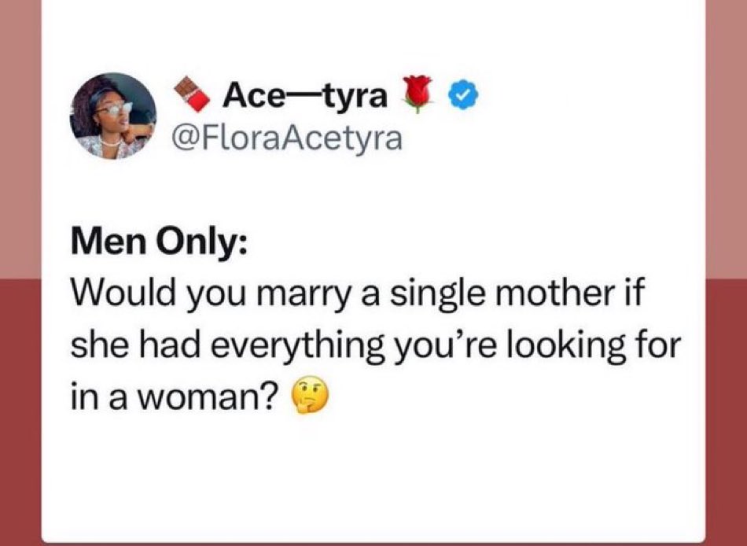Open the Ace—tyra profile avatar photo
The height and width of the screenshot is (546, 747).
pyautogui.click(x=113, y=116)
